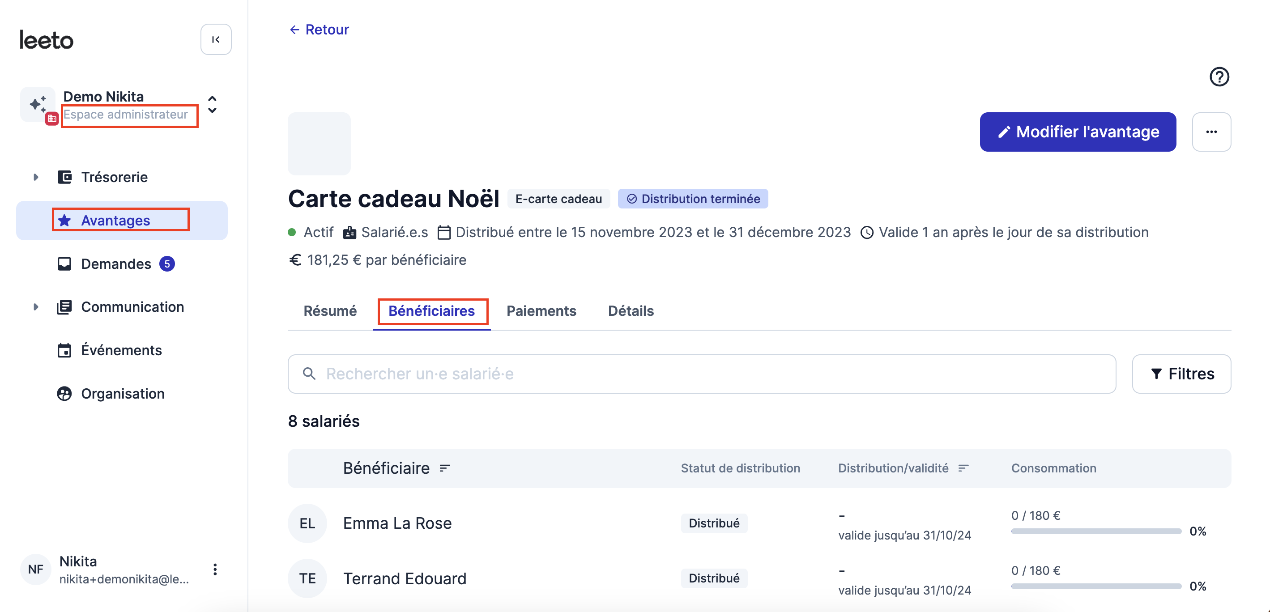Screen dimensions: 1270x612
Task: Open Emma La Rose beneficiary row
Action: tap(759, 523)
